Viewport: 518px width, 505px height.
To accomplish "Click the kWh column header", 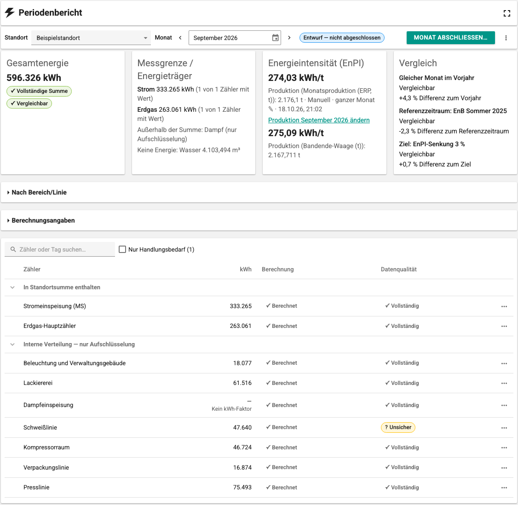I will pos(246,270).
